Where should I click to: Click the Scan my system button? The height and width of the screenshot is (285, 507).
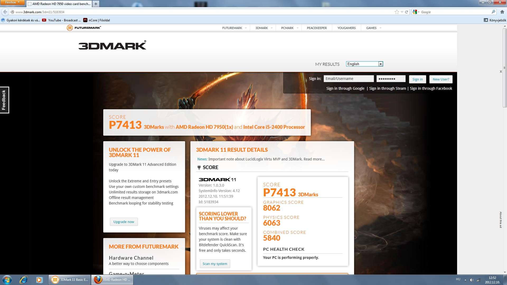pos(215,264)
